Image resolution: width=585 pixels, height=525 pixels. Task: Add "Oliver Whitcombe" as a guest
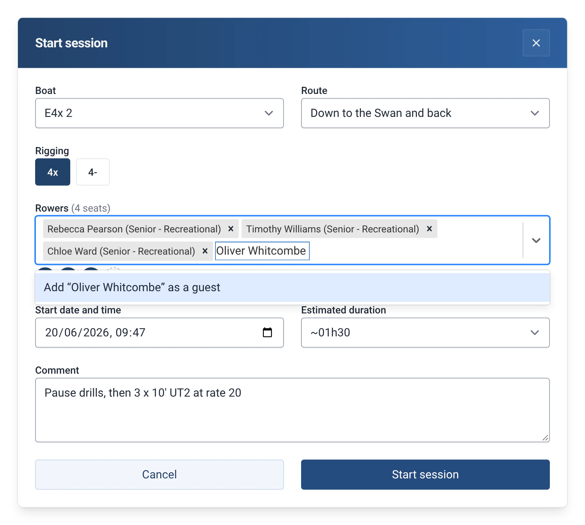[x=292, y=287]
